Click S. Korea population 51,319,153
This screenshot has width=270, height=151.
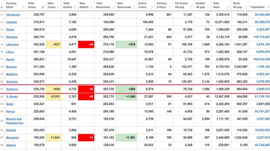[x=262, y=97]
